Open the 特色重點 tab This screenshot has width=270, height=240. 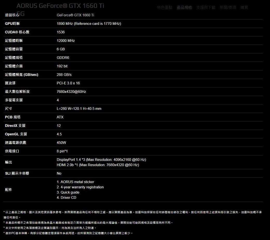(x=165, y=8)
